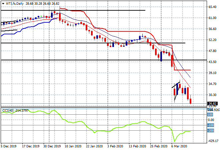
Task: Click the 65.40 price axis label
Action: pyautogui.click(x=213, y=7)
